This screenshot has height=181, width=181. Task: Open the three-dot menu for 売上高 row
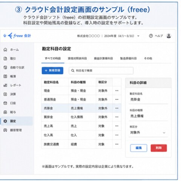[x=117, y=126]
